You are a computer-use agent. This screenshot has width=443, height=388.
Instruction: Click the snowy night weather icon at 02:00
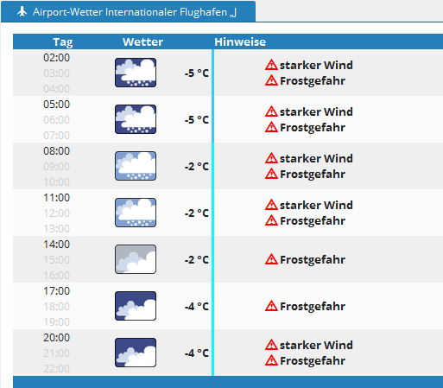(136, 73)
